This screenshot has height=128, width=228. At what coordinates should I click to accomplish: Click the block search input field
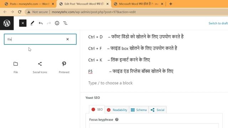40,39
